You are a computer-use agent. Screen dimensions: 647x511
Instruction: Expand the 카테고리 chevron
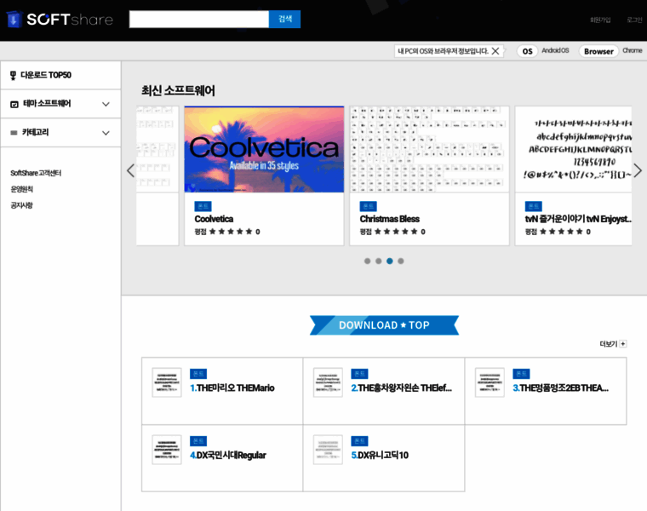pyautogui.click(x=106, y=133)
